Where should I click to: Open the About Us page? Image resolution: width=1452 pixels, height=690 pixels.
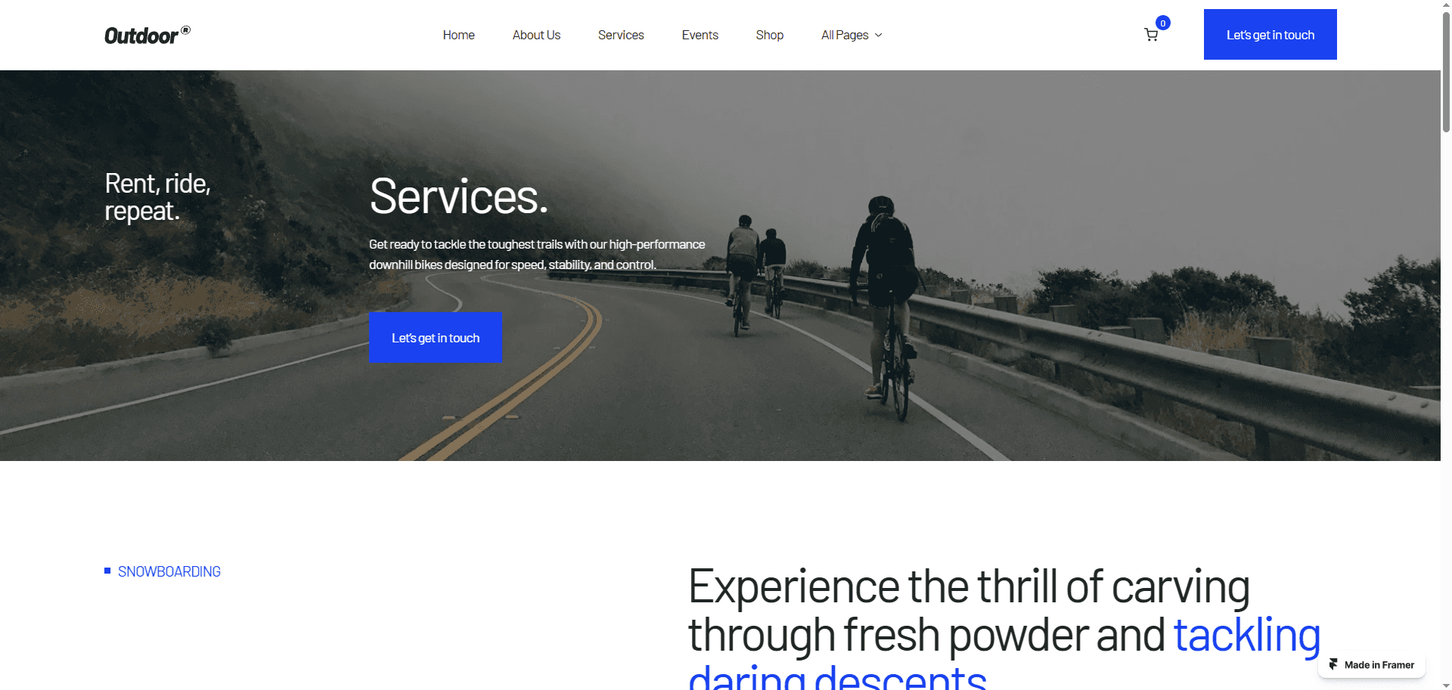(536, 35)
